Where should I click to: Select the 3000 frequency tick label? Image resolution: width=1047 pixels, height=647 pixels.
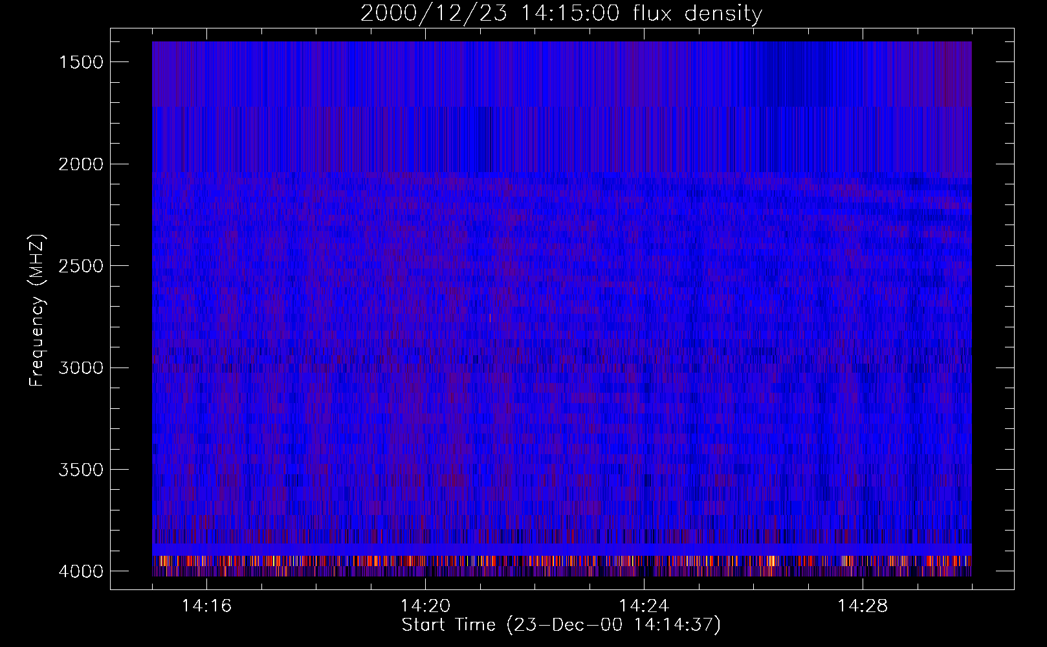(81, 368)
